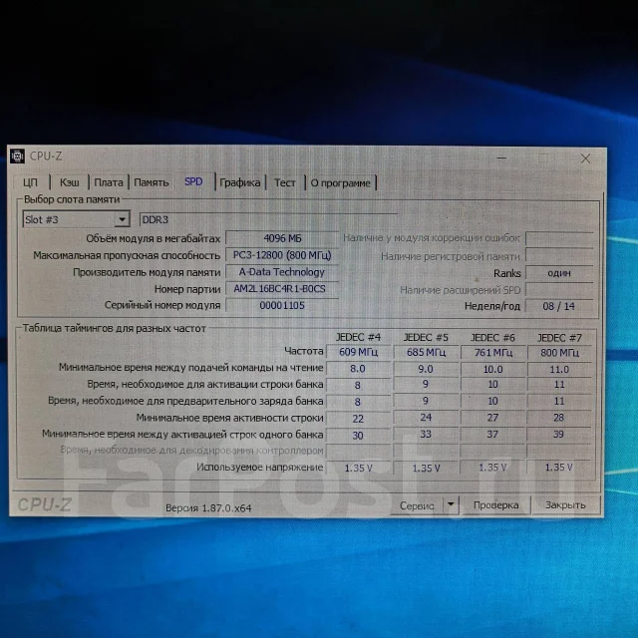The height and width of the screenshot is (638, 638).
Task: Select the 800 МГц frequency cell
Action: point(559,352)
